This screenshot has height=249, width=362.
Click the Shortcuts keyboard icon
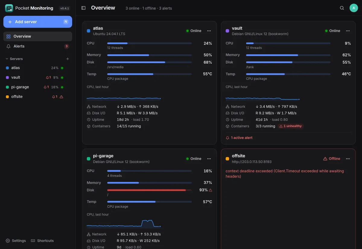pyautogui.click(x=33, y=241)
